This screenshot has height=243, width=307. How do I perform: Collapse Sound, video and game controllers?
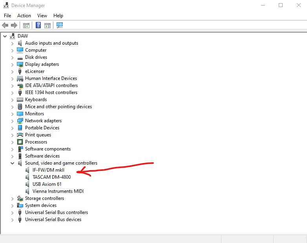pyautogui.click(x=12, y=163)
